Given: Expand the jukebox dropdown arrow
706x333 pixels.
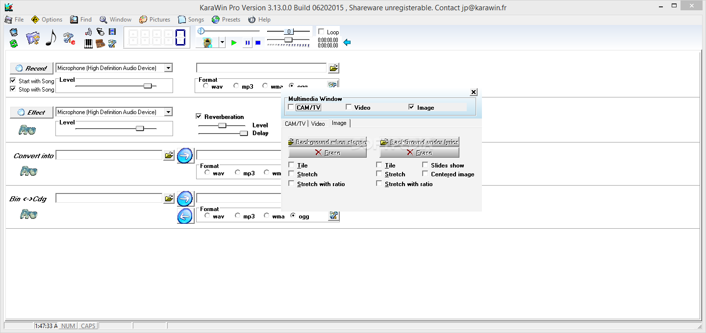Looking at the screenshot, I should (x=222, y=43).
